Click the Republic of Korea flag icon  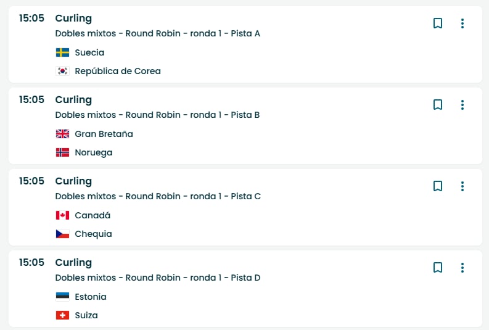coord(62,71)
